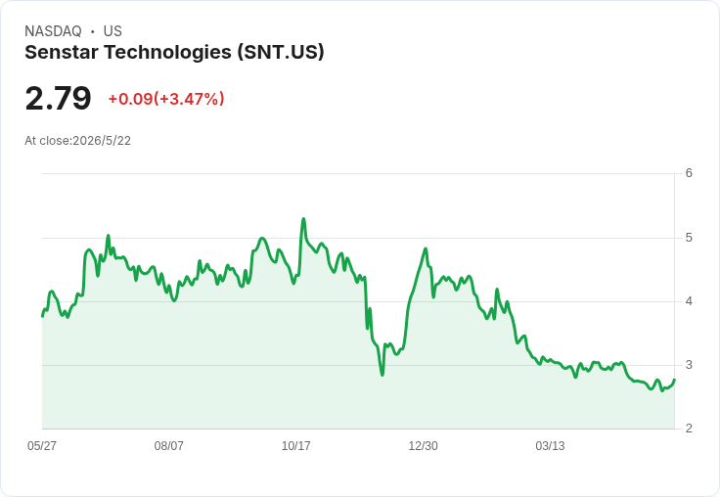Click the 4 y-axis price label
Screen dimensions: 720x497
click(689, 301)
